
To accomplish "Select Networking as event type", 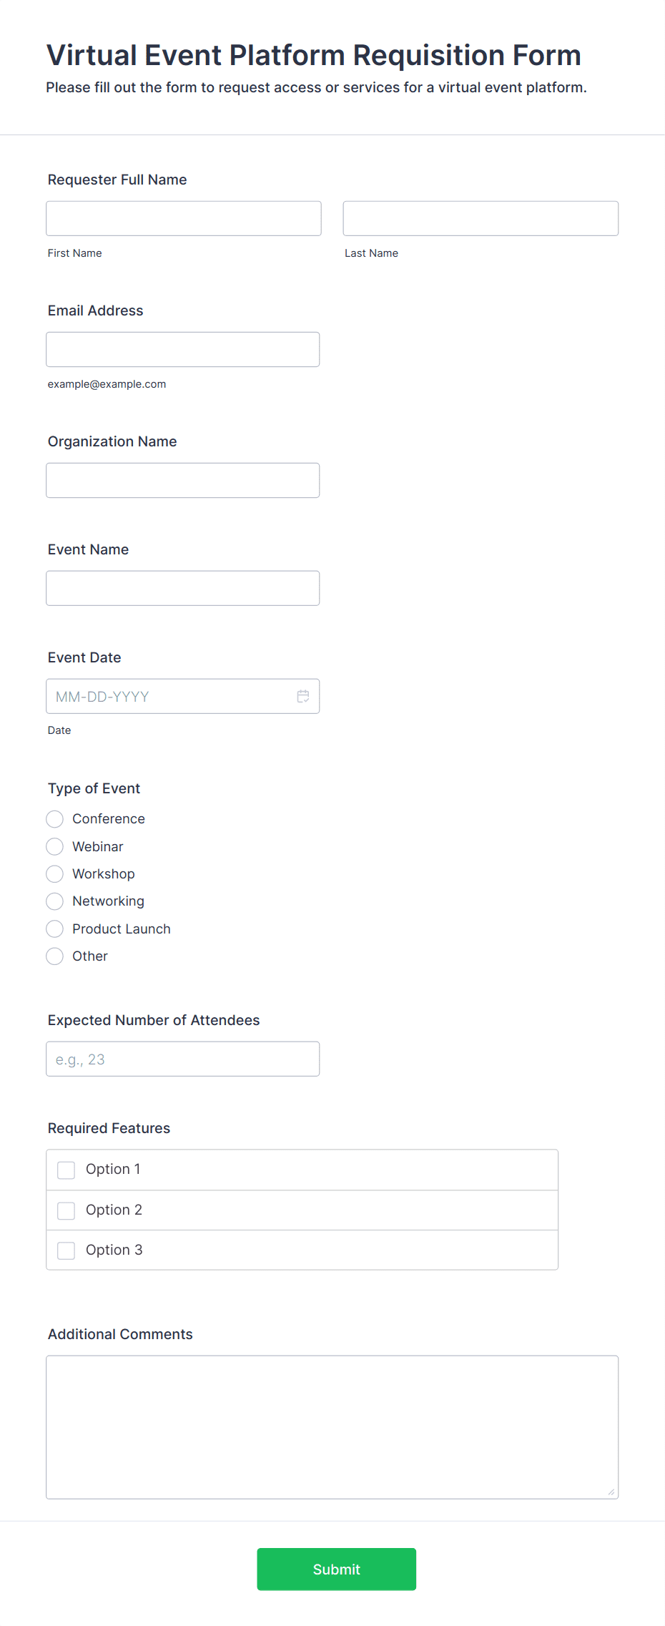I will click(x=55, y=901).
